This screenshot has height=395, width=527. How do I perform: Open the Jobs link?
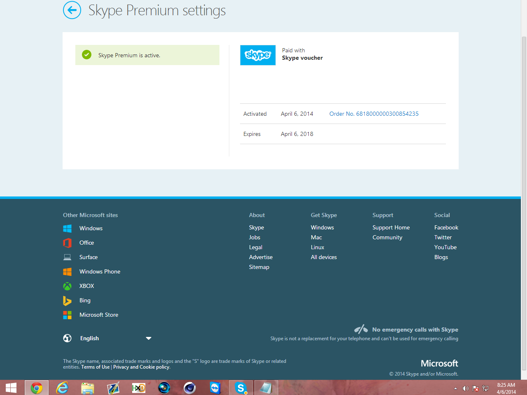tap(254, 237)
